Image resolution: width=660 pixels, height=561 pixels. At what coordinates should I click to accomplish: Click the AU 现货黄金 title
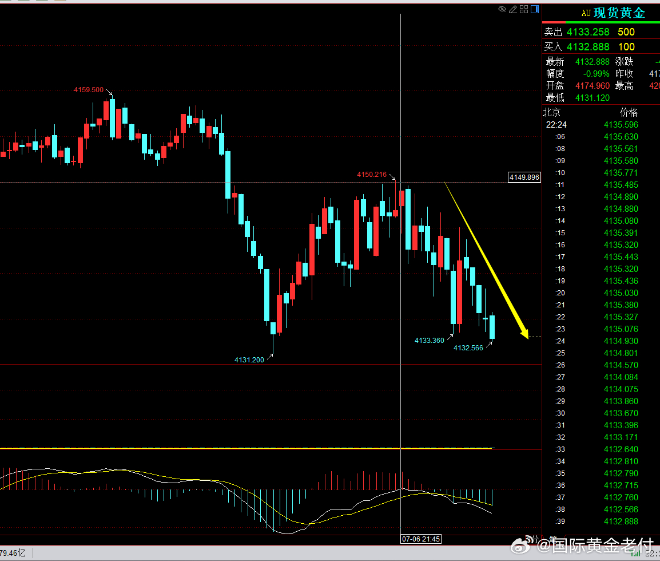click(x=613, y=13)
